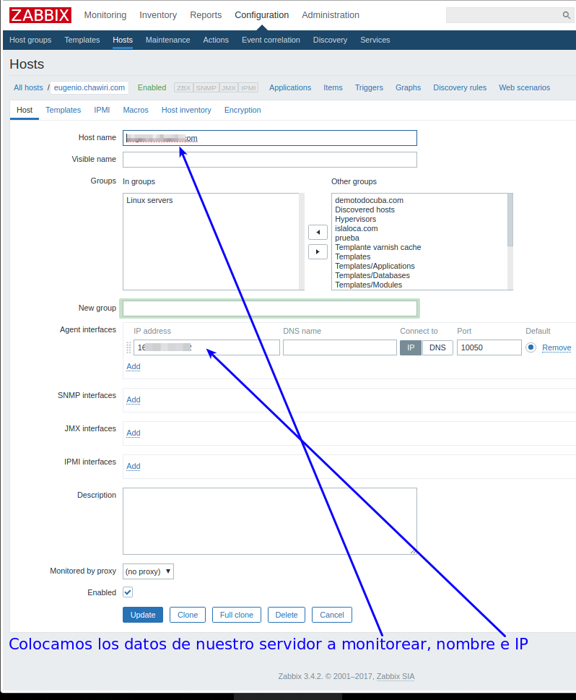576x700 pixels.
Task: Click Add for JMX interfaces
Action: coord(134,433)
